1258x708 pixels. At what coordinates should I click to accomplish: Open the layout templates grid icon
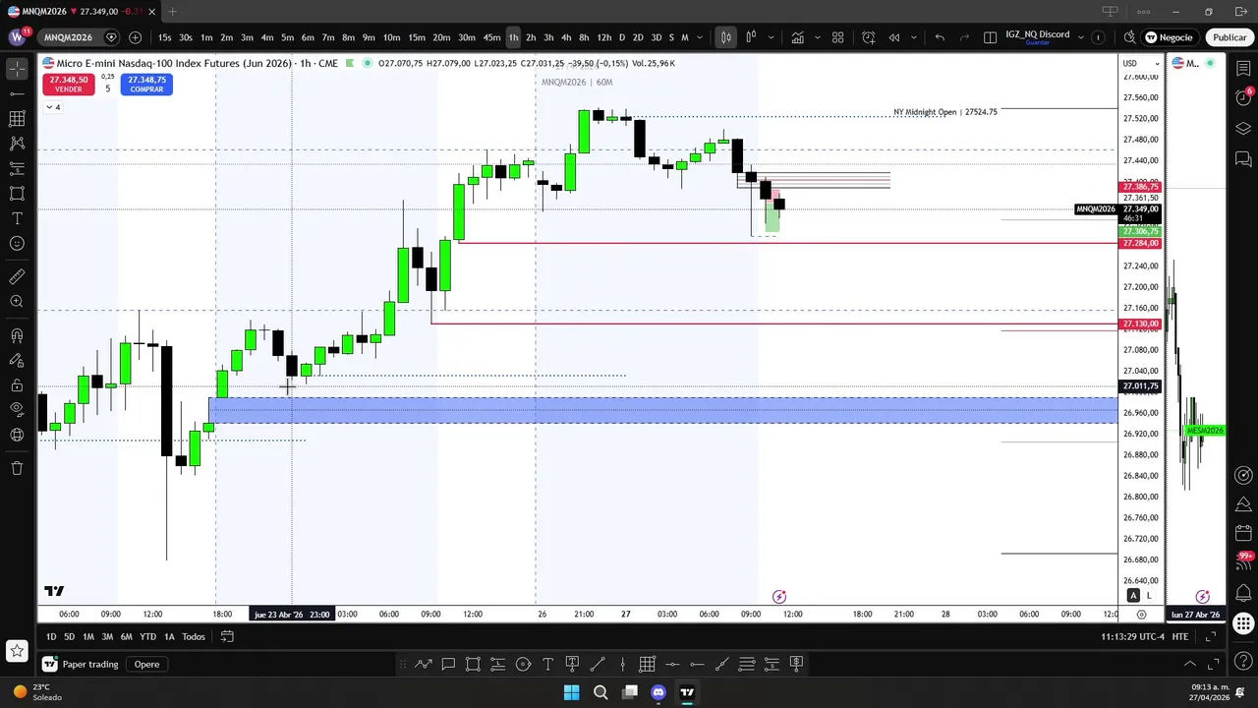coord(838,37)
